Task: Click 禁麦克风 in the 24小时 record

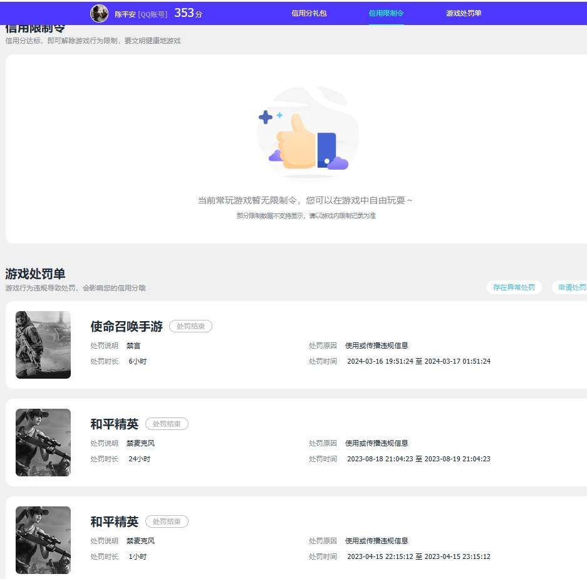Action: pyautogui.click(x=140, y=443)
